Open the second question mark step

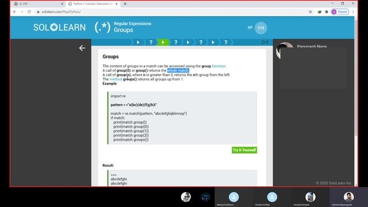[x=176, y=42]
